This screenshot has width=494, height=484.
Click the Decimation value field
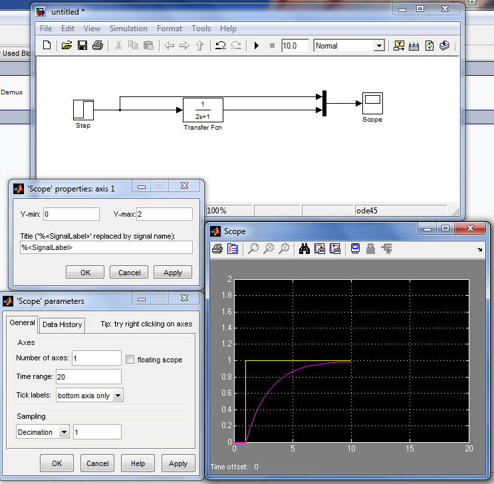tap(97, 432)
